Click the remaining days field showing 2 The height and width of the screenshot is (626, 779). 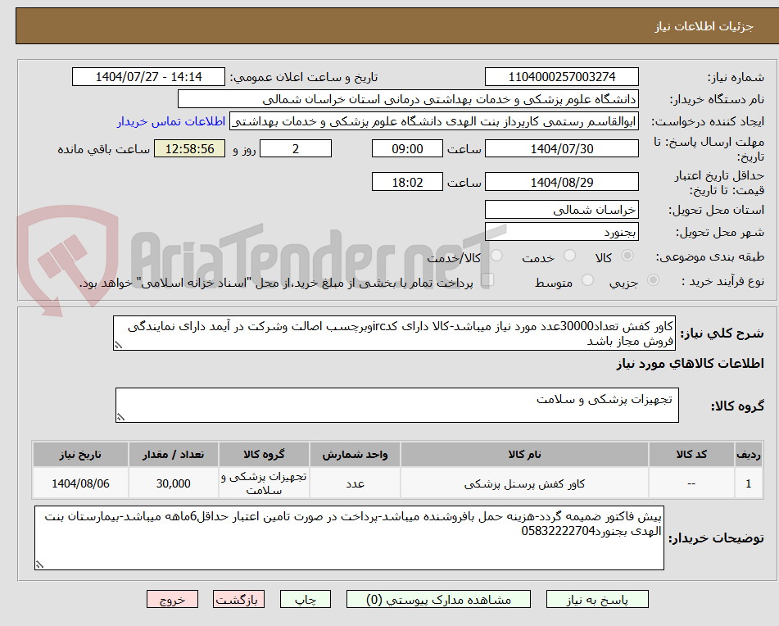296,148
